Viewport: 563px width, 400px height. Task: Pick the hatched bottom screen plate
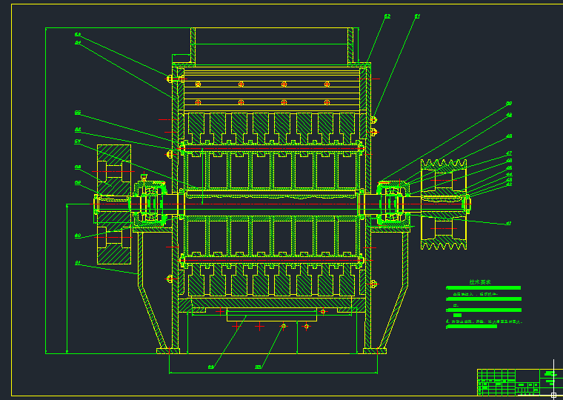click(x=272, y=303)
